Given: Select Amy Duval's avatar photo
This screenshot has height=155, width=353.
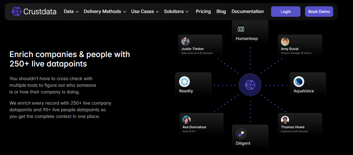Looking at the screenshot, I should [285, 42].
